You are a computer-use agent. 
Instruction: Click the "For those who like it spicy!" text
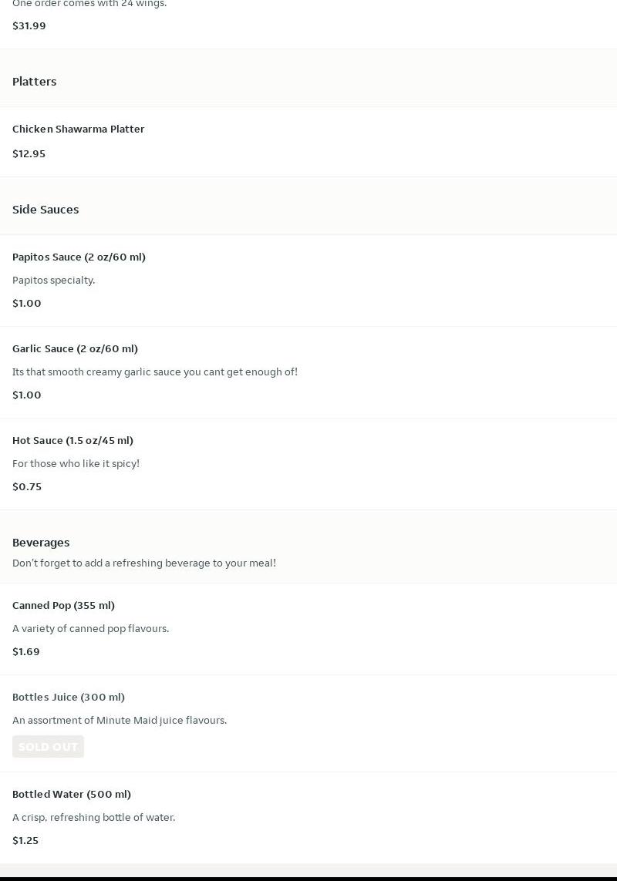pos(76,463)
